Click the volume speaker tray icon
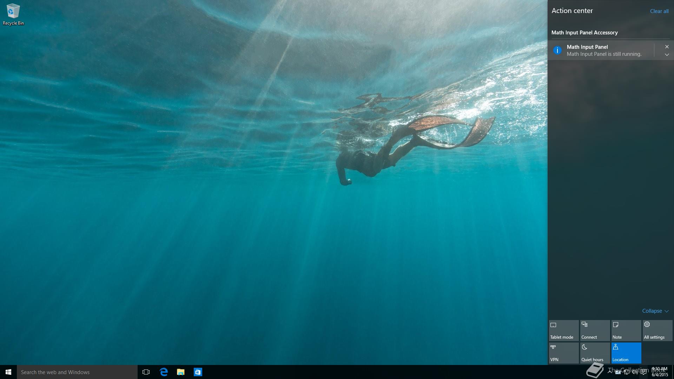674x379 pixels. tap(635, 372)
